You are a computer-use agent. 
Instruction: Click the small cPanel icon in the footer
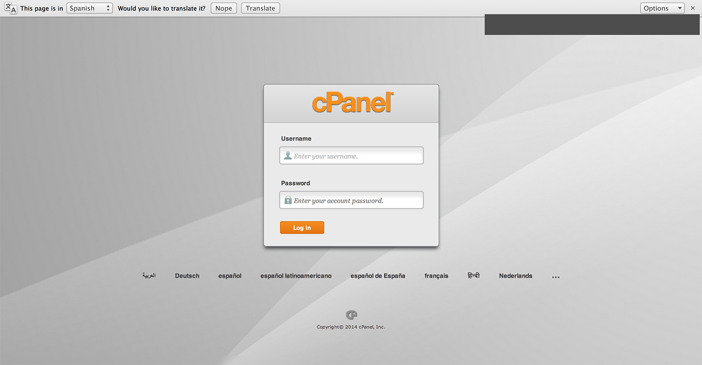click(351, 314)
